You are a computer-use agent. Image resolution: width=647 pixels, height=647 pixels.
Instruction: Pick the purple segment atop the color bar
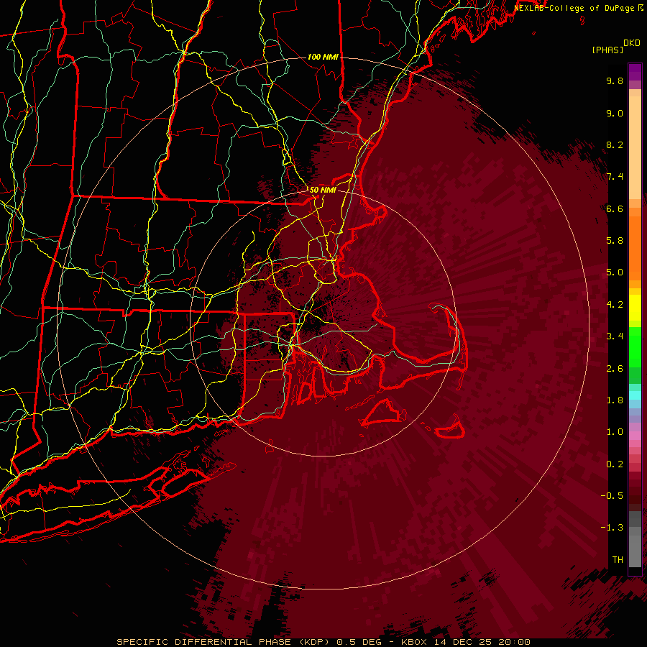click(635, 72)
